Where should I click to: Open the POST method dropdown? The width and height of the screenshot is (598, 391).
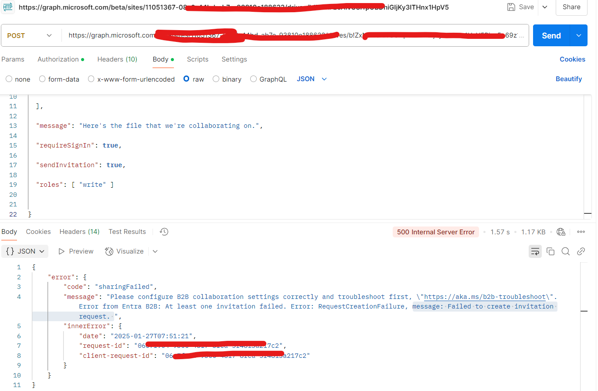point(31,35)
